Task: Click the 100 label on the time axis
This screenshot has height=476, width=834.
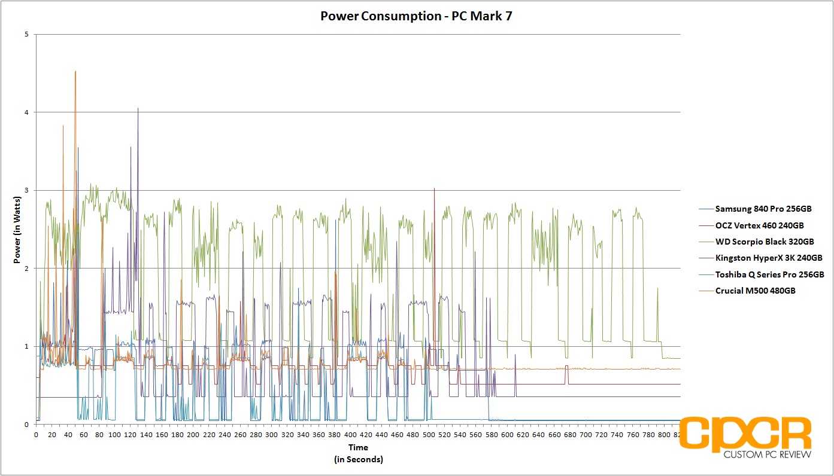Action: [114, 435]
